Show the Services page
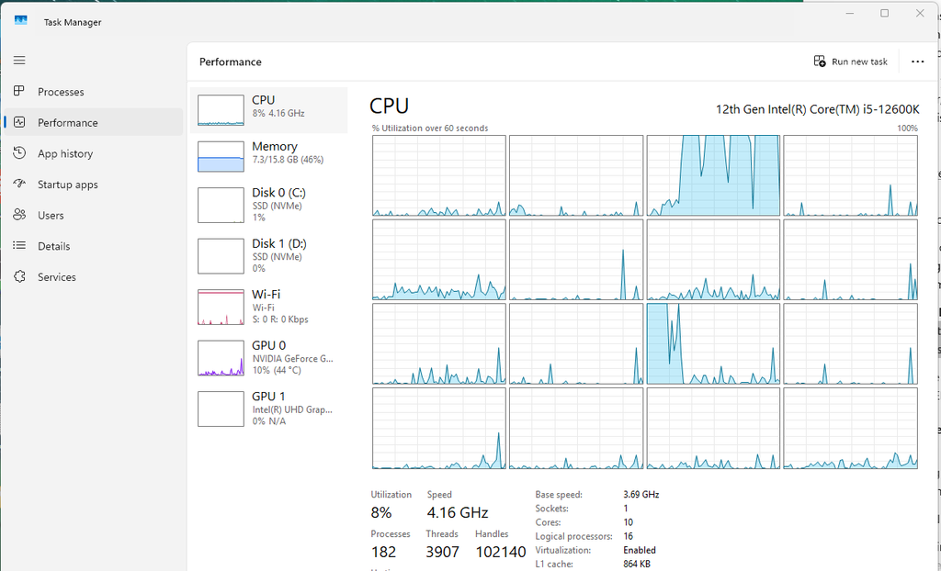The width and height of the screenshot is (941, 571). point(93,277)
